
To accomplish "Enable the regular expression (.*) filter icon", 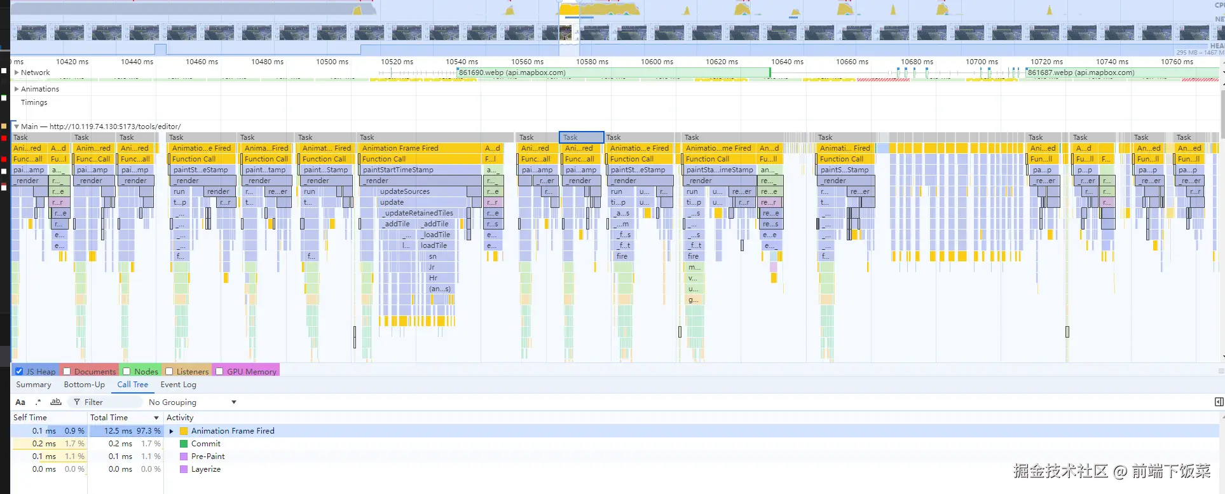I will [x=38, y=402].
